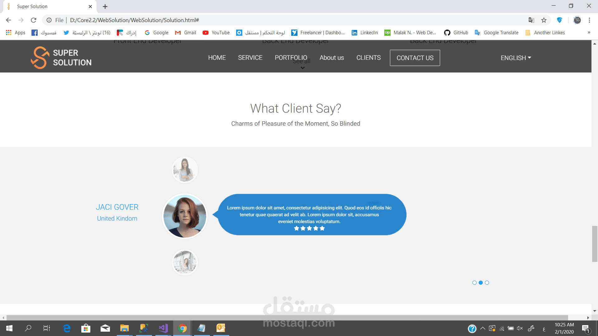Show hidden system tray icons
598x336 pixels.
pyautogui.click(x=483, y=328)
